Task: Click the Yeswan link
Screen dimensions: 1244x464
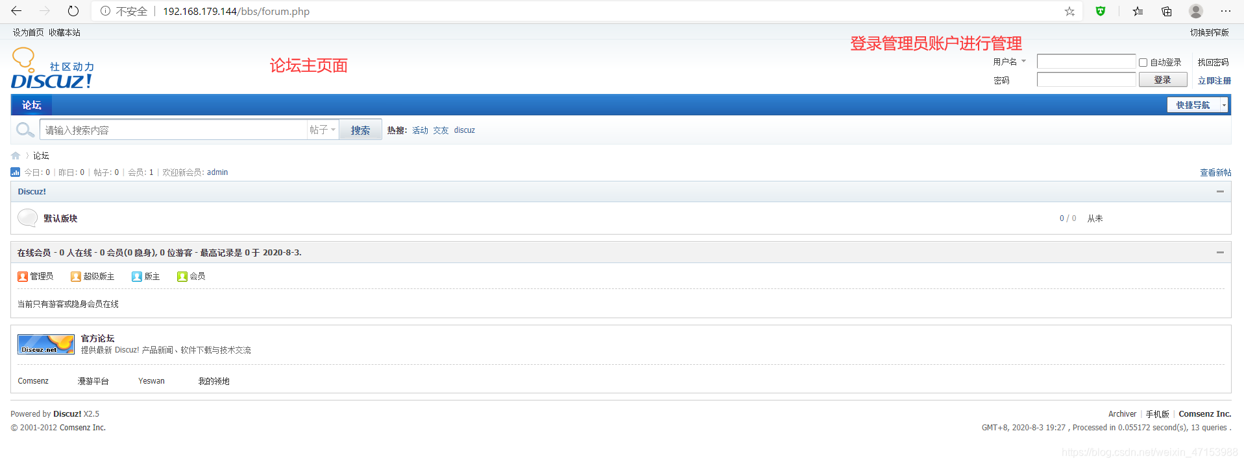Action: pyautogui.click(x=151, y=381)
